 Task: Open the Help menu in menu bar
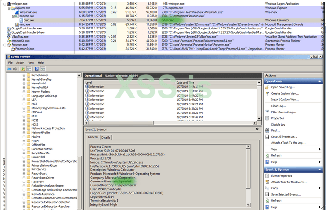point(41,63)
